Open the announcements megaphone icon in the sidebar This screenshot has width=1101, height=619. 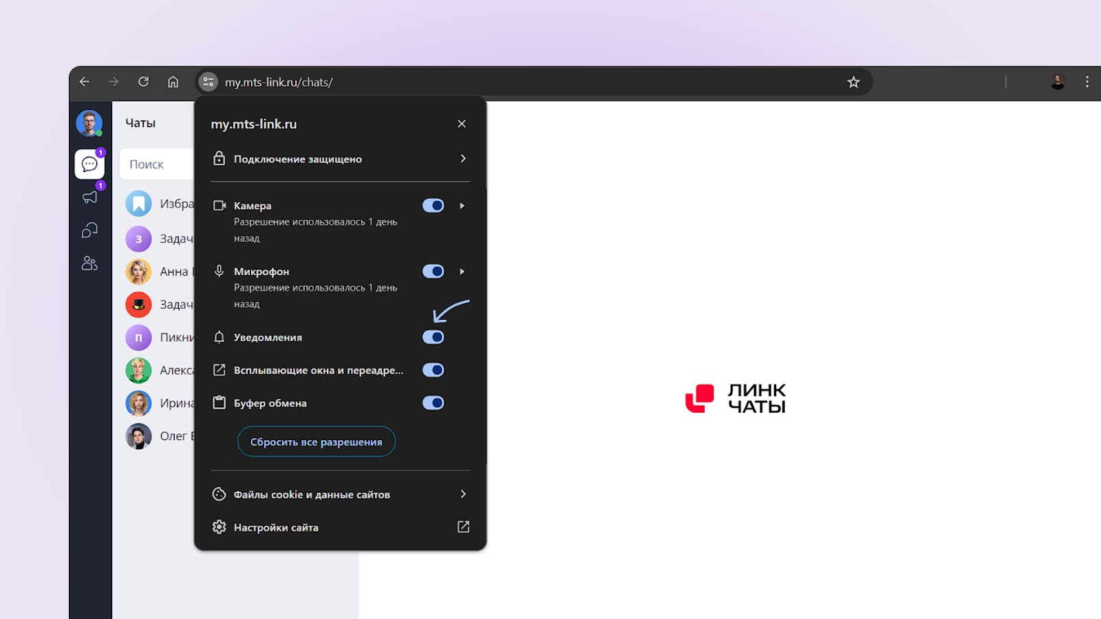[x=89, y=197]
